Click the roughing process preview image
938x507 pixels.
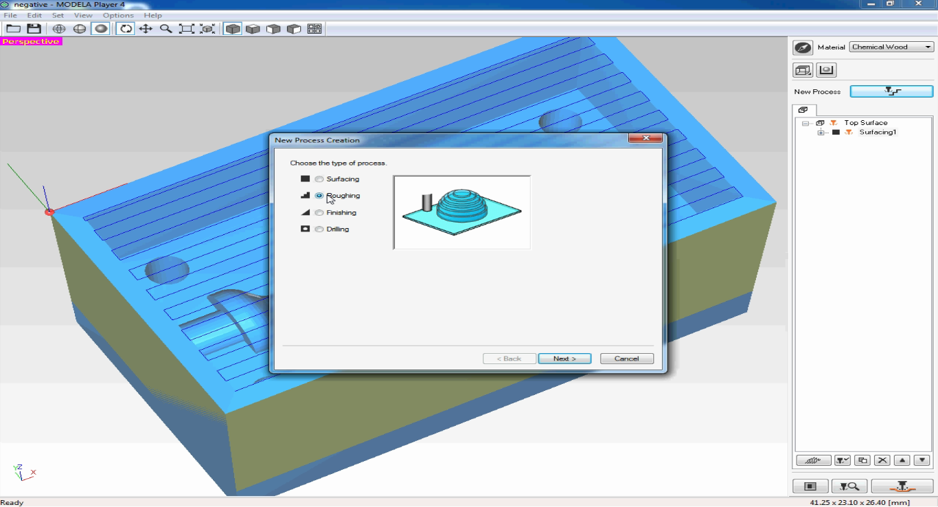(x=461, y=212)
